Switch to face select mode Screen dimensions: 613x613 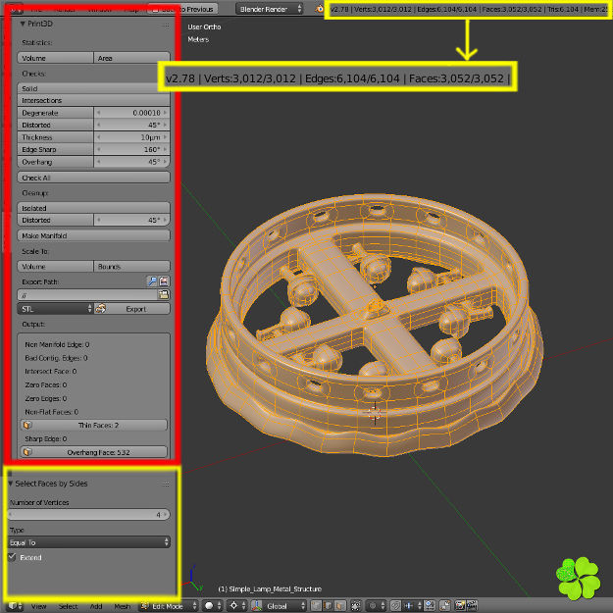(x=340, y=605)
